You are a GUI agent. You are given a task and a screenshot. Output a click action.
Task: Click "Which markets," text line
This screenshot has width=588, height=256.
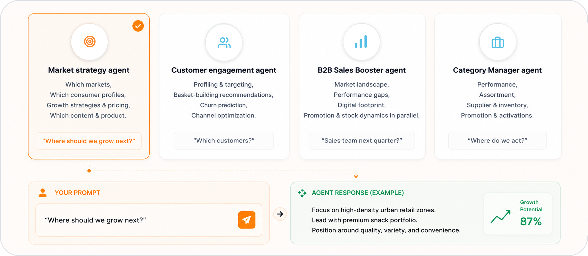[89, 85]
